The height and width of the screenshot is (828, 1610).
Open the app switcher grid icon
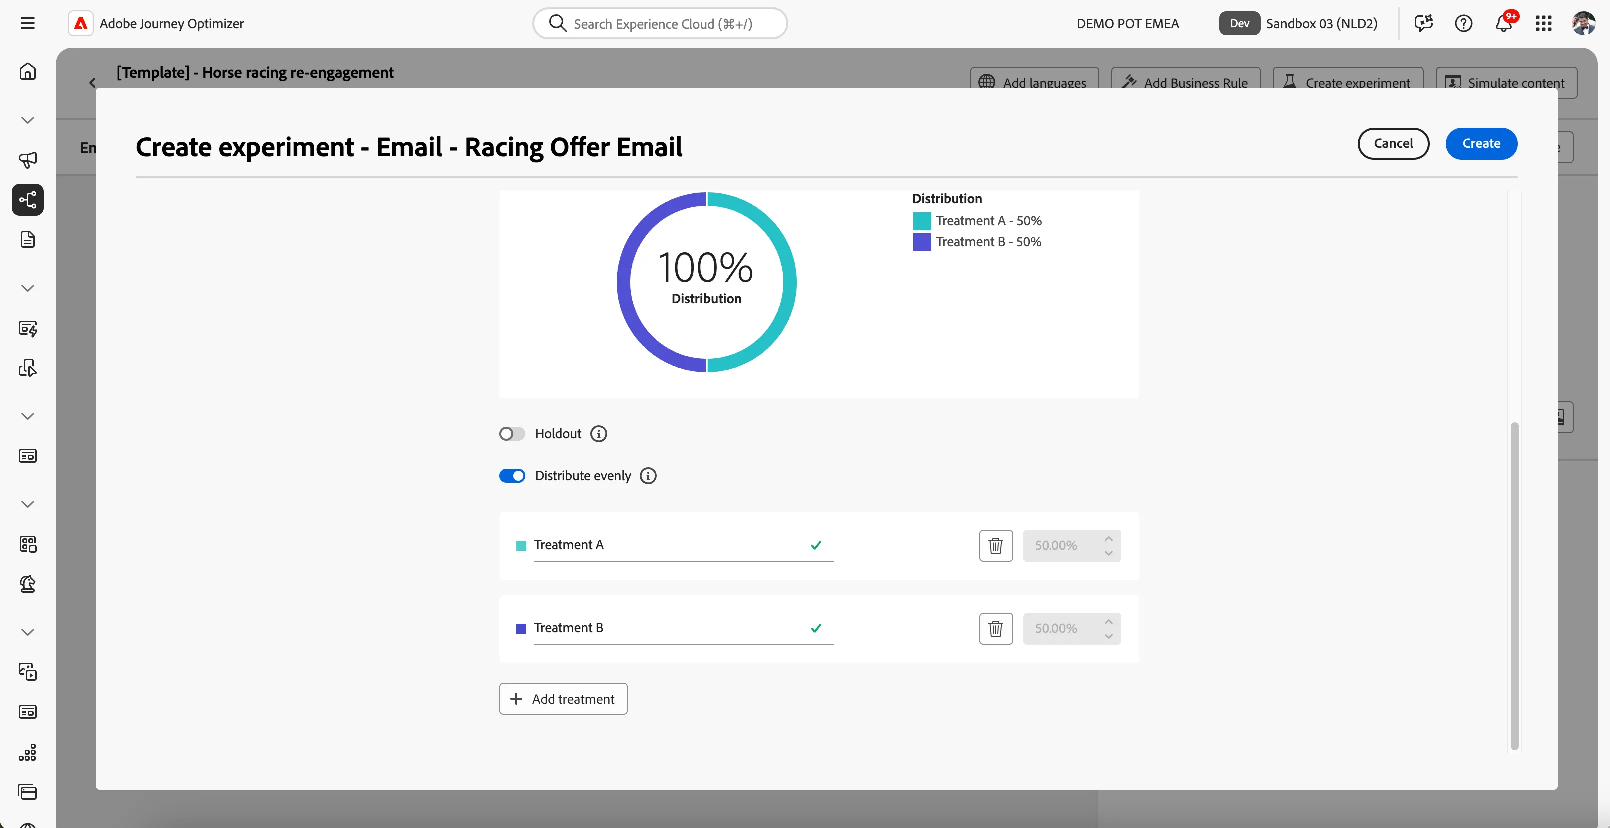1543,23
